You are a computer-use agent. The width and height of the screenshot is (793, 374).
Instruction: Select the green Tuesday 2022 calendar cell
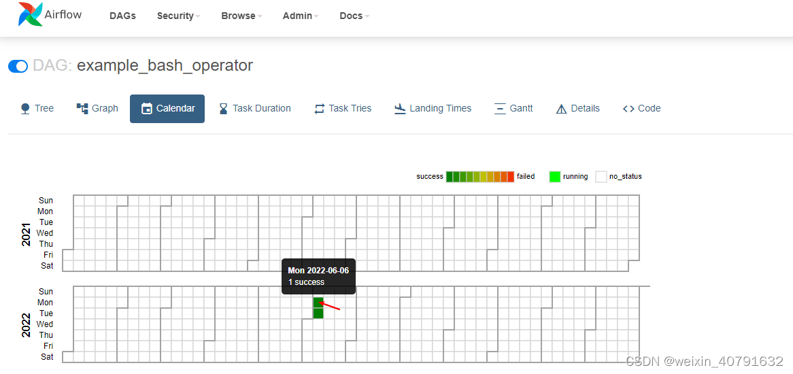(318, 313)
